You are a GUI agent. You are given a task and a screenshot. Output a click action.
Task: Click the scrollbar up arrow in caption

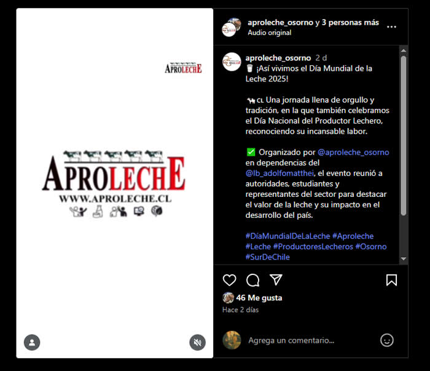404,51
